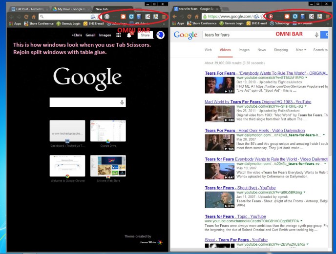Open Shore Conference bookmark in the right window
Screen dimensions: 336x254
(202, 23)
